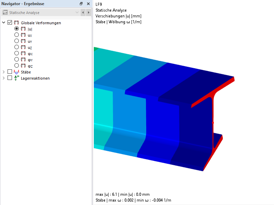The width and height of the screenshot is (274, 205).
Task: Click the icon beside uZ
Action: (x=23, y=47)
